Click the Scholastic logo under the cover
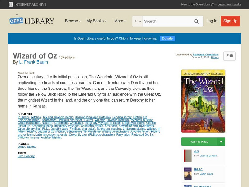Image resolution: width=249 pixels, height=187 pixels. (x=188, y=131)
